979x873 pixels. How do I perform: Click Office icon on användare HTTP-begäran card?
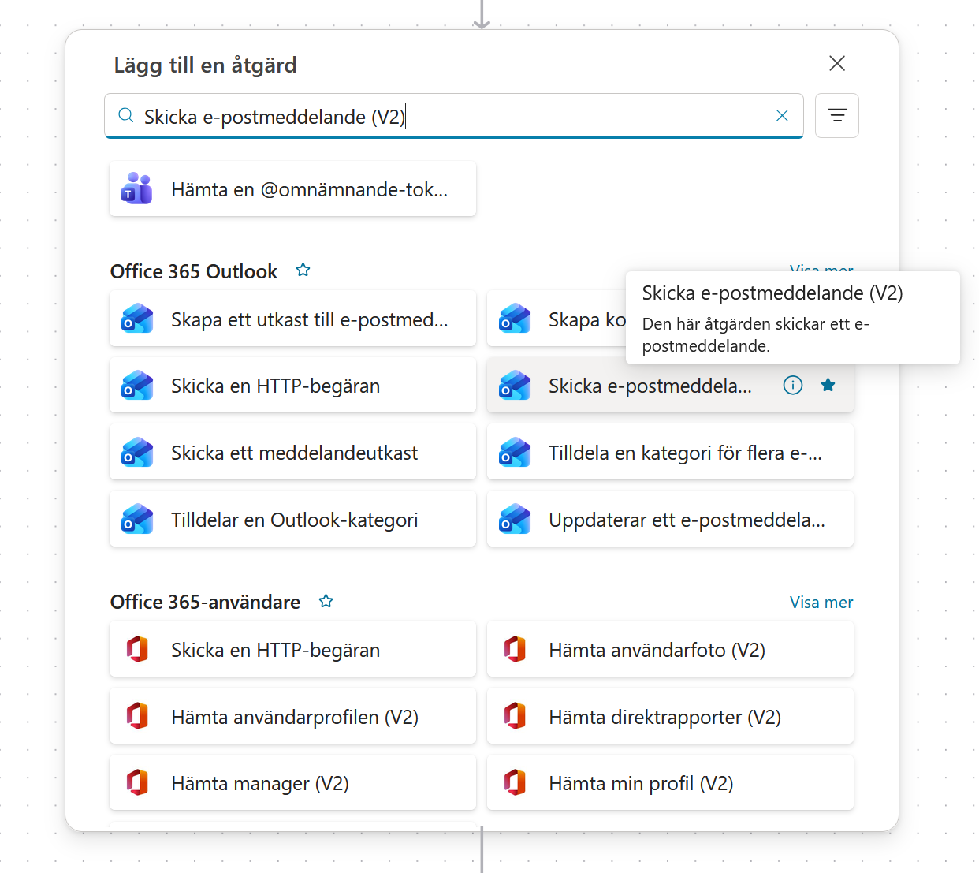[137, 650]
